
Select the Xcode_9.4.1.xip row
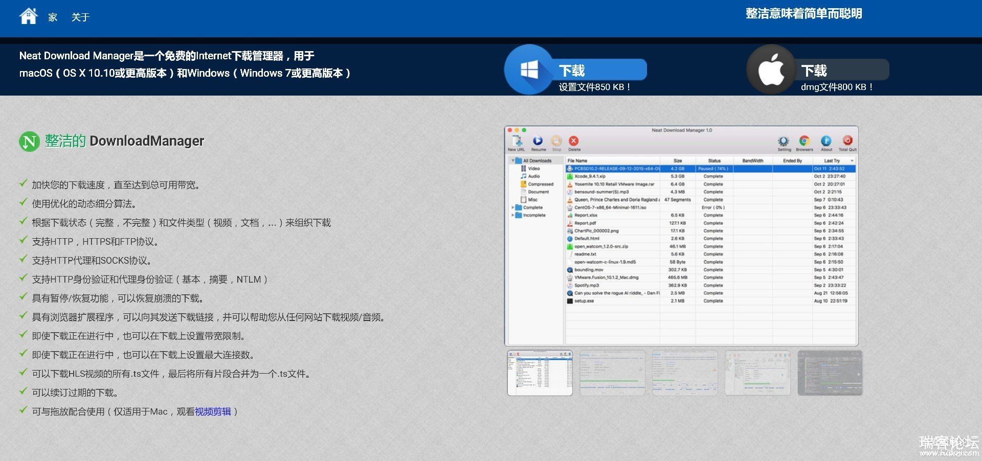[x=710, y=176]
